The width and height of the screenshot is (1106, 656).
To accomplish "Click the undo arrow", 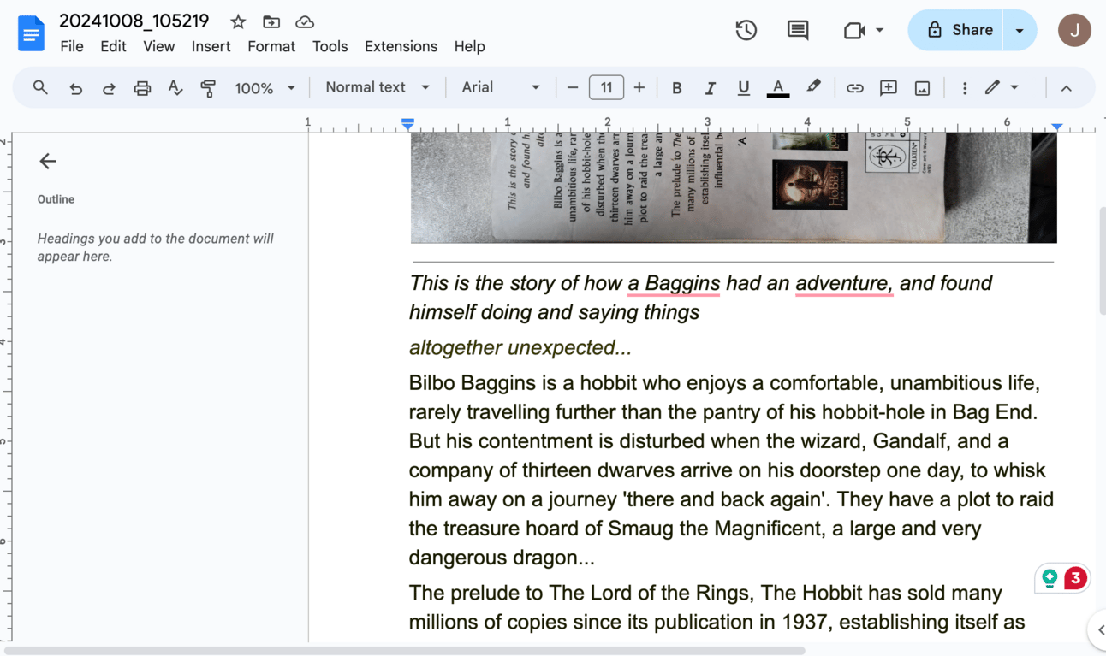I will point(75,88).
